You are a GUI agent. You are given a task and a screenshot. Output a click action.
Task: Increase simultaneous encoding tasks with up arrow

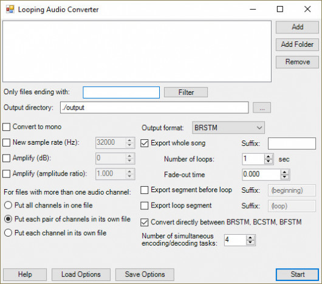[250, 238]
